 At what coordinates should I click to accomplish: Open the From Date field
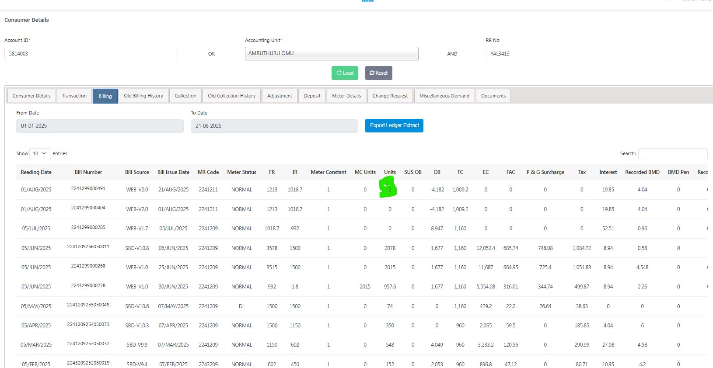100,126
